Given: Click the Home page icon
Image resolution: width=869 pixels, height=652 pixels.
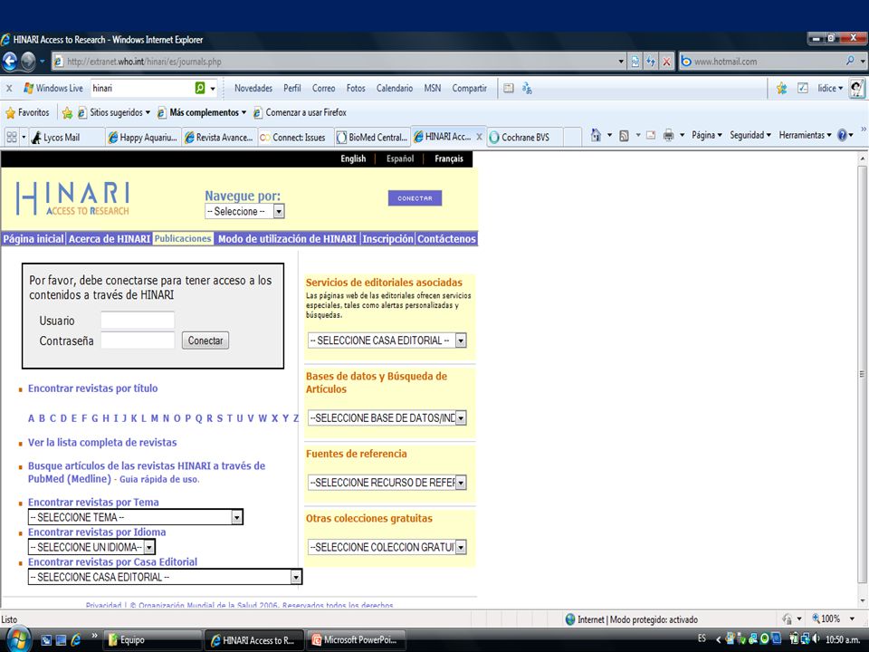Looking at the screenshot, I should pyautogui.click(x=596, y=135).
